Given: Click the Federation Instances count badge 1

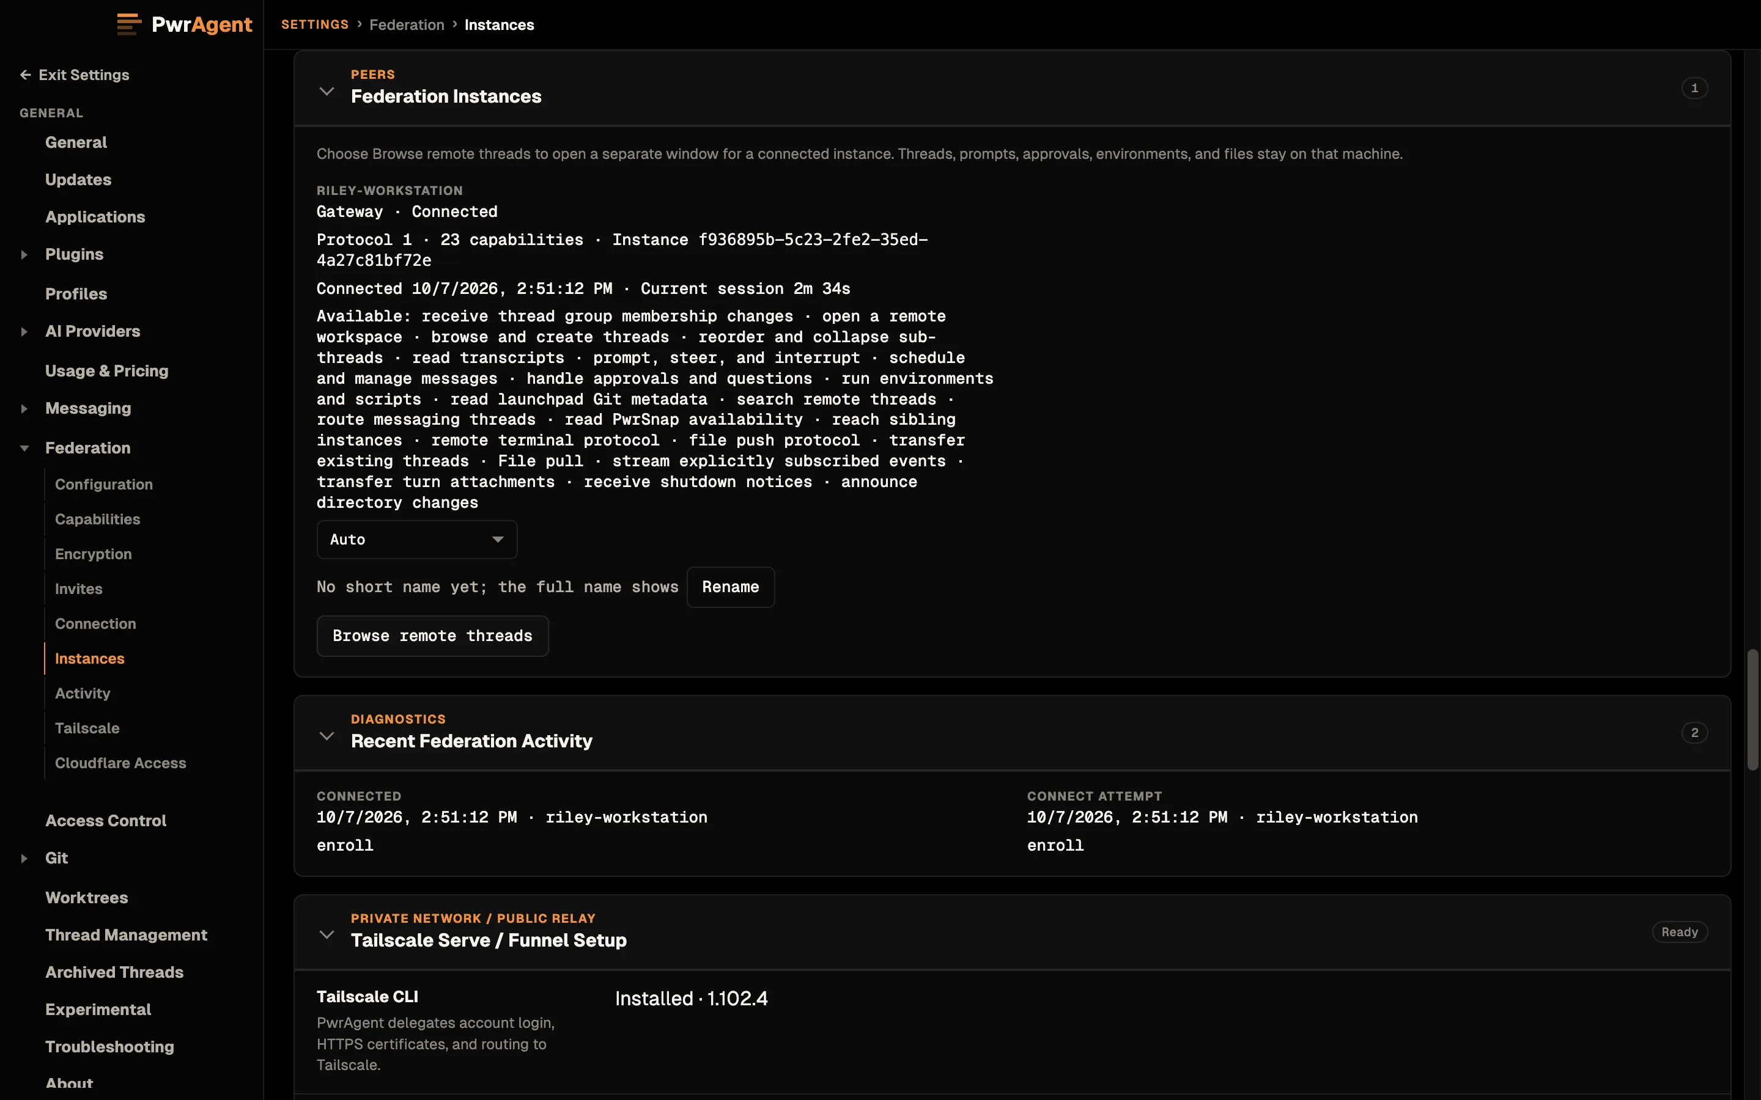Looking at the screenshot, I should point(1694,88).
